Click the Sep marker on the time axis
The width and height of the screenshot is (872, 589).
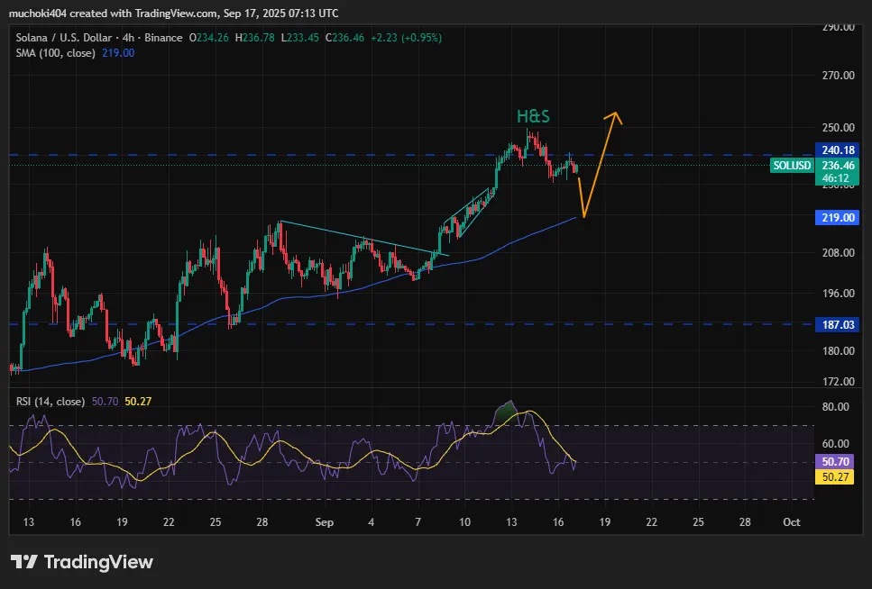click(x=325, y=521)
